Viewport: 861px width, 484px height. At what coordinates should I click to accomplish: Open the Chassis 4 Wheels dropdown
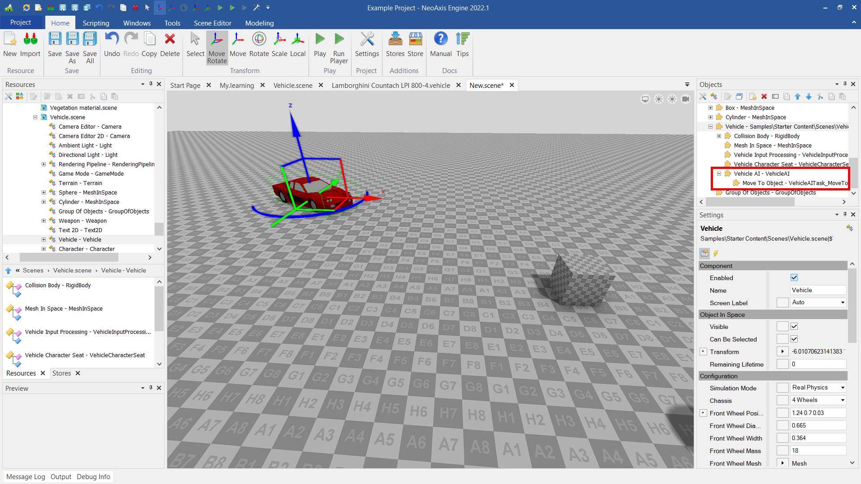click(x=818, y=400)
